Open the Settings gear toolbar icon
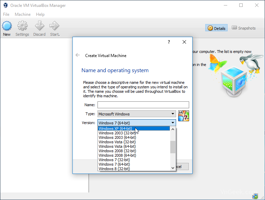Screen dimensions: 265x200 (22, 26)
